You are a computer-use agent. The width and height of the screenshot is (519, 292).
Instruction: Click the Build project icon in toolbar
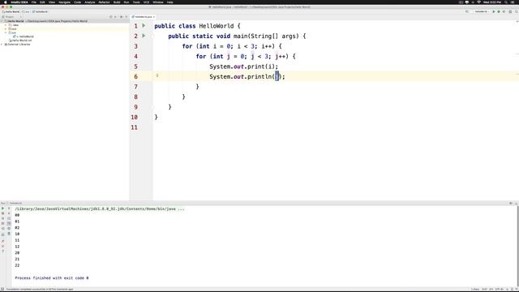(x=467, y=11)
